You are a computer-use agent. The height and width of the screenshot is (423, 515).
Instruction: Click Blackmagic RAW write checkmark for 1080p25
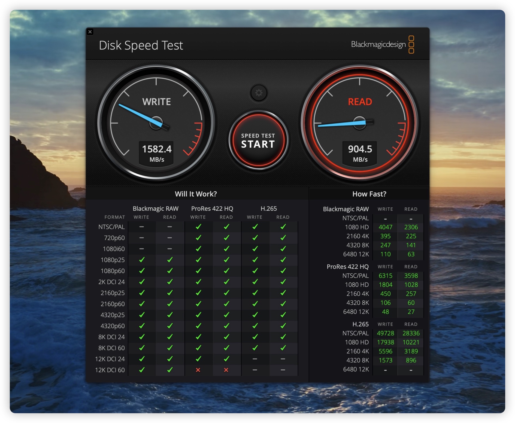142,260
